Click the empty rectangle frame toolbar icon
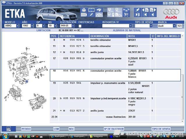 pyautogui.click(x=92, y=10)
